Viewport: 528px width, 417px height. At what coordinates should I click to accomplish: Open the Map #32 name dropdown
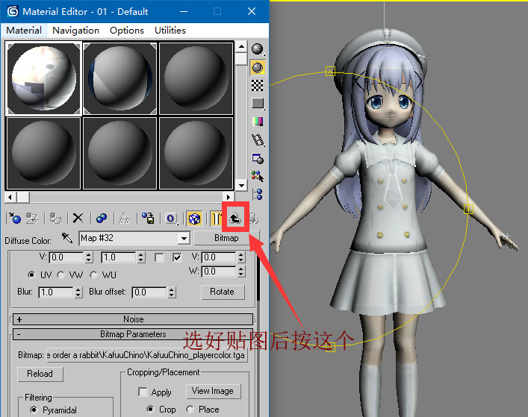[x=183, y=239]
